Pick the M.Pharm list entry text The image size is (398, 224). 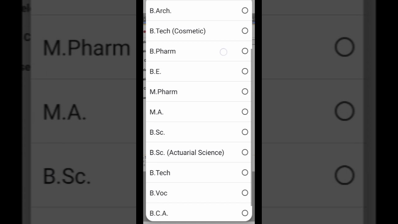tap(164, 92)
